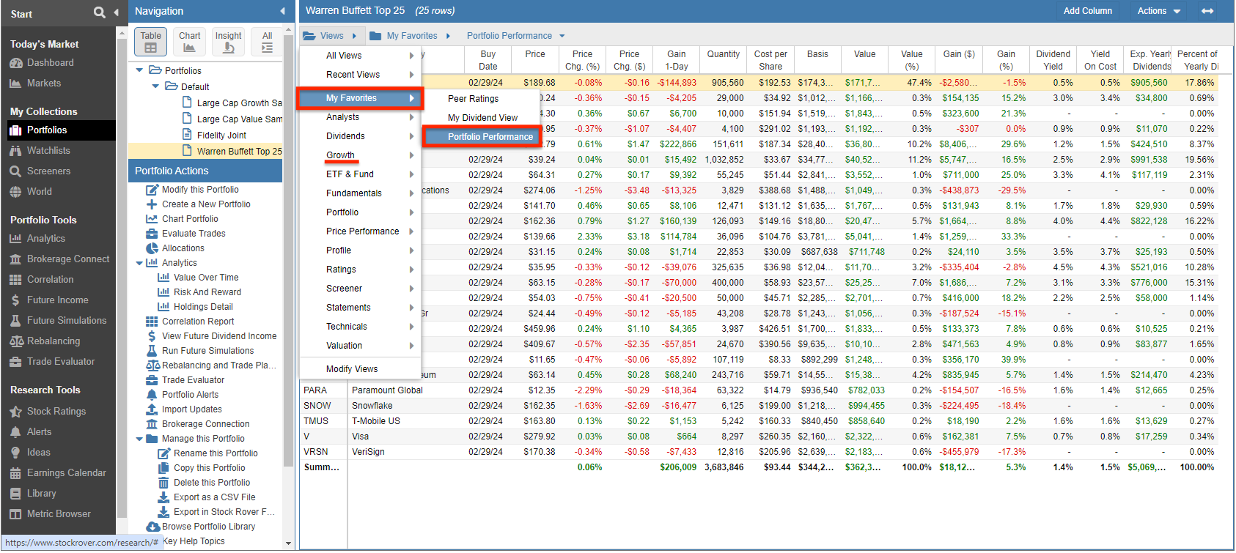Collapse the Navigation panel arrow
The width and height of the screenshot is (1236, 553).
coord(283,11)
